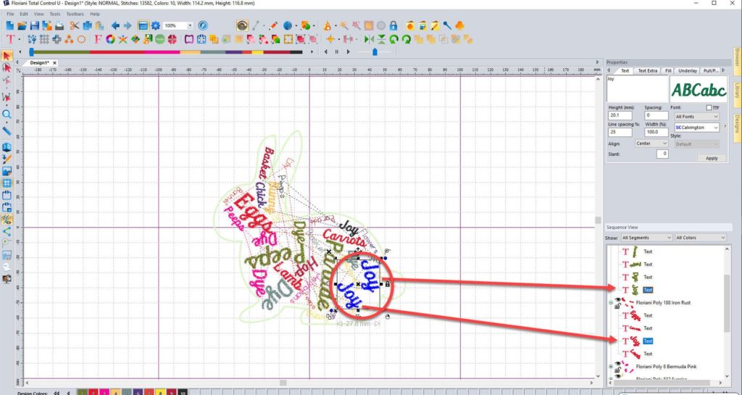The width and height of the screenshot is (742, 395).
Task: Click the orange circle-of-dots icon
Action: point(81,39)
